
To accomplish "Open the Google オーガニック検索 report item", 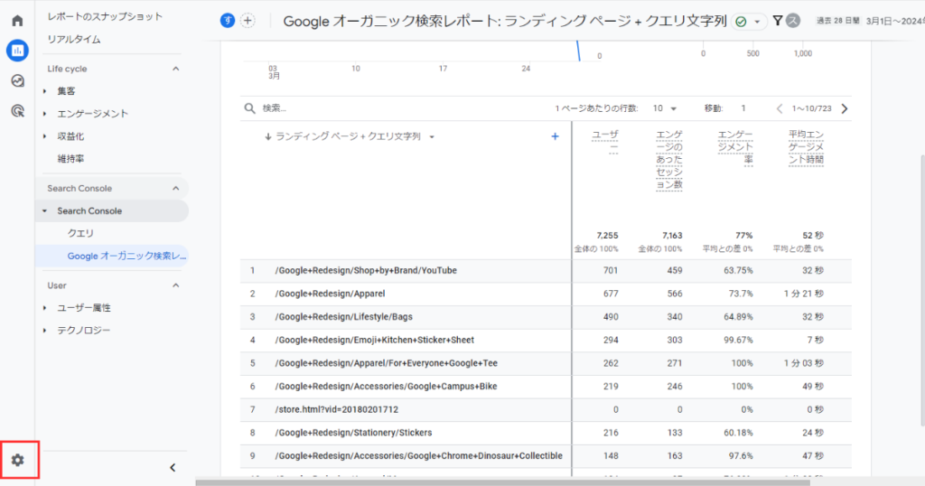I will point(112,256).
